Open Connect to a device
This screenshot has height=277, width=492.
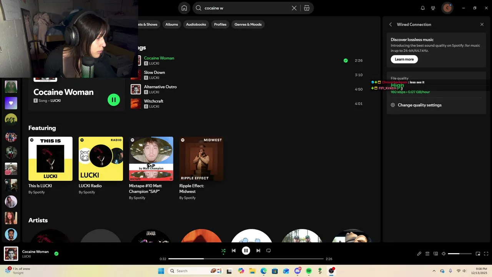(435, 254)
